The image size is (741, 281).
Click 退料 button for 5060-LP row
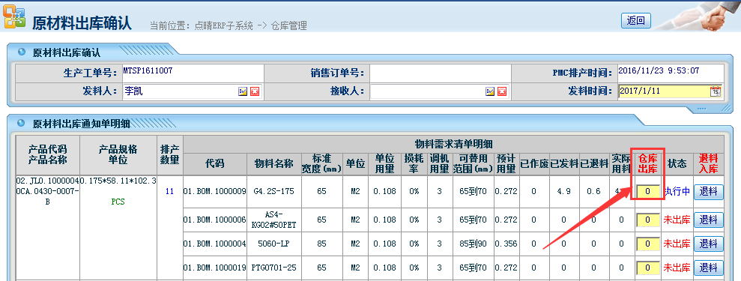[x=708, y=244]
